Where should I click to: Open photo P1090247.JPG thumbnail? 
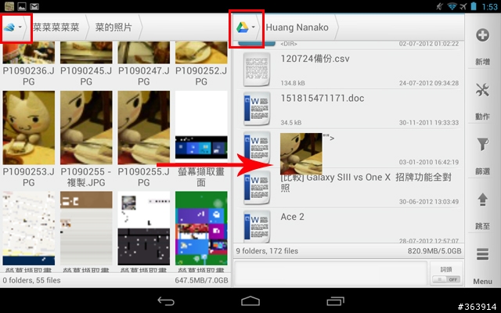pos(144,52)
